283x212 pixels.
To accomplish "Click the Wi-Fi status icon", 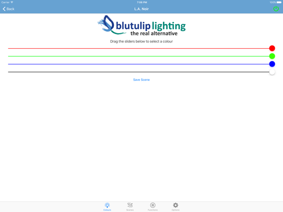I will click(x=12, y=3).
